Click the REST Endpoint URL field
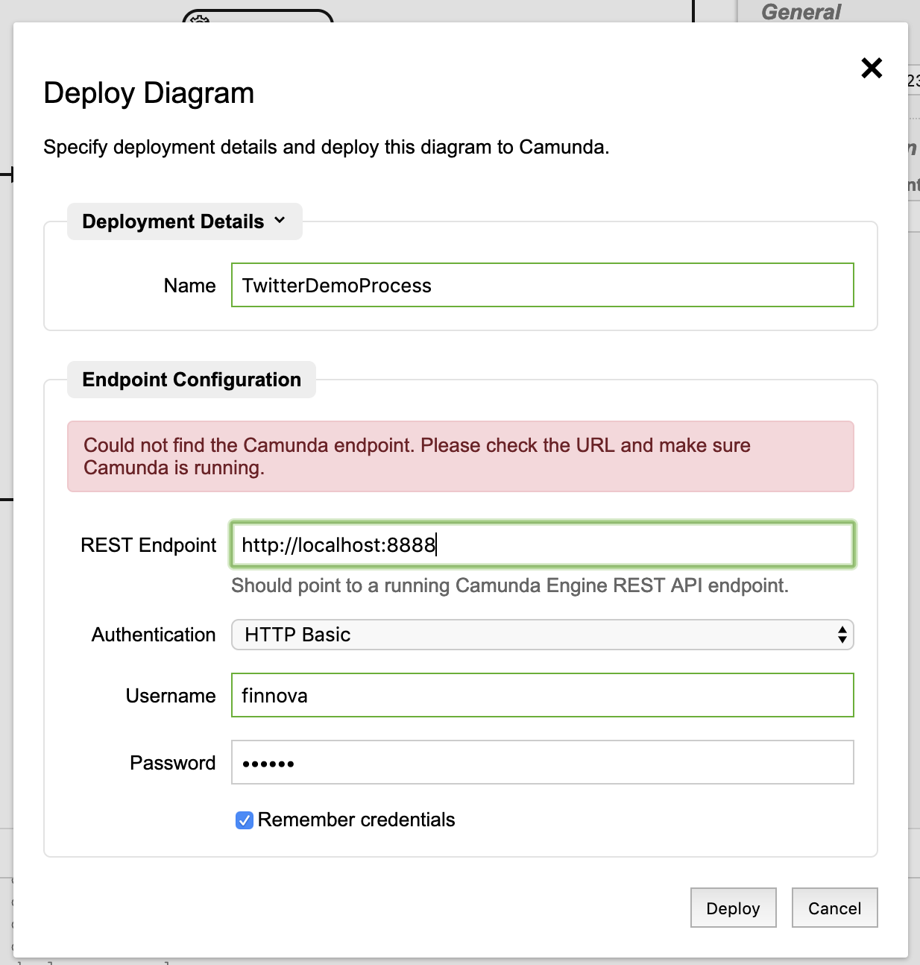Viewport: 920px width, 965px height. [542, 544]
